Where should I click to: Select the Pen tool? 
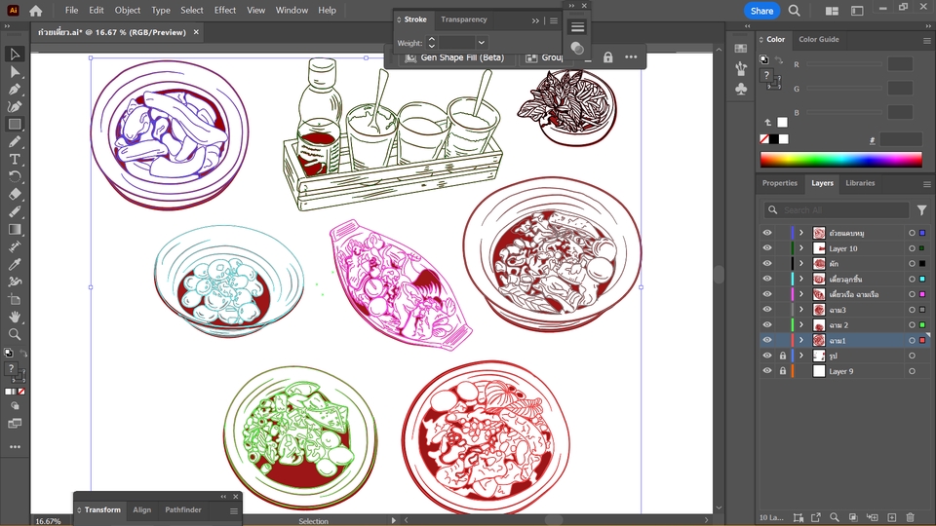[x=15, y=90]
